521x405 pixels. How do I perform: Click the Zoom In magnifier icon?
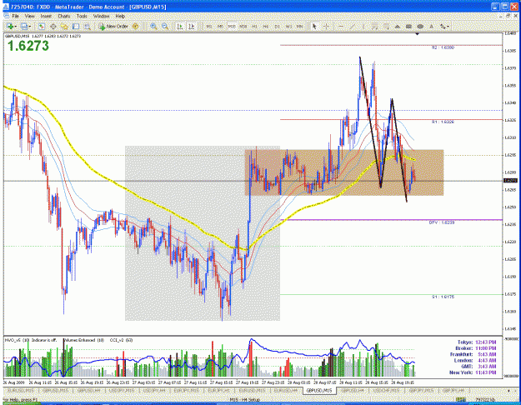(153, 26)
